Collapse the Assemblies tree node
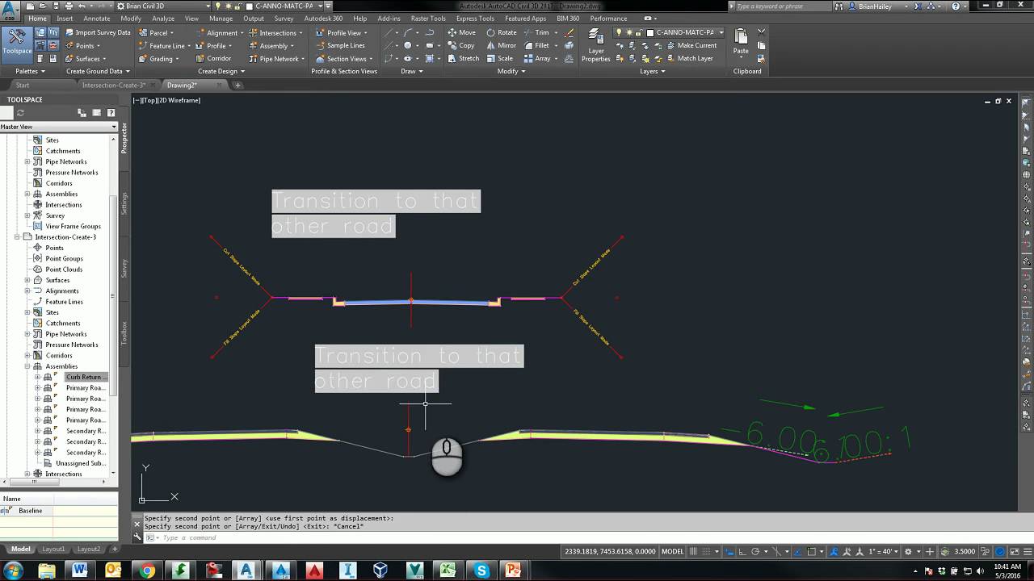The image size is (1034, 581). [27, 366]
